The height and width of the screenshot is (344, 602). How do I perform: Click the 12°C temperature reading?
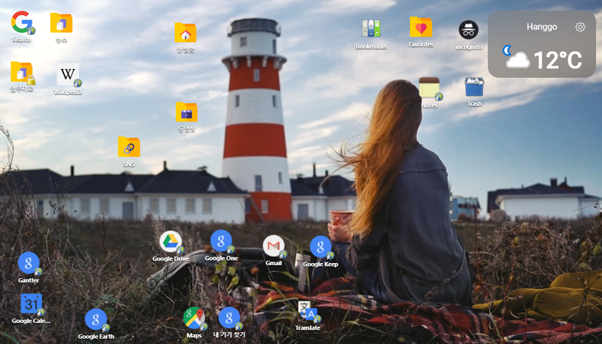coord(558,60)
